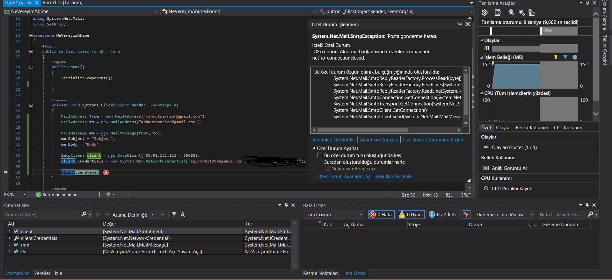612x280 pixels.
Task: Expand the mm variable row
Action: pos(9,245)
